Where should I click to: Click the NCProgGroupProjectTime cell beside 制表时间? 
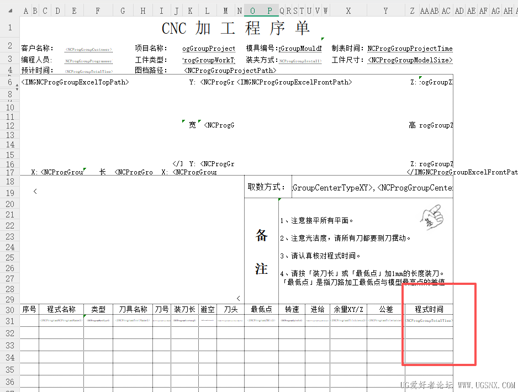[x=410, y=49]
